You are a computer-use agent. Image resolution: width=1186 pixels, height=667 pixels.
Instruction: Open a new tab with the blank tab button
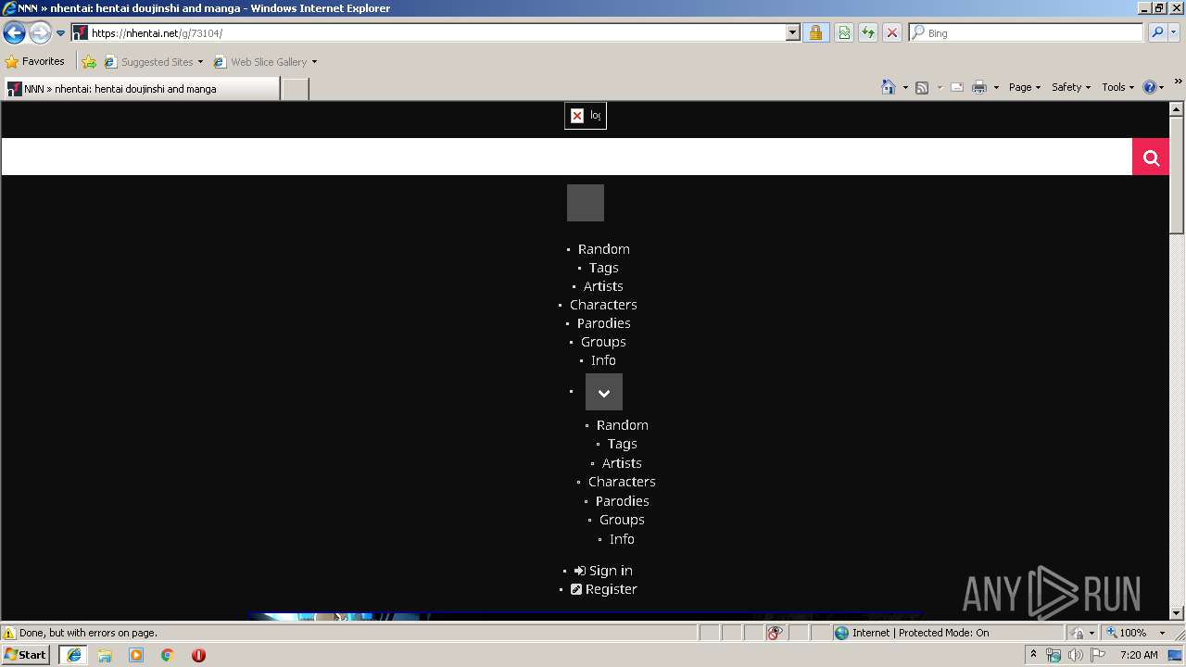(x=295, y=89)
